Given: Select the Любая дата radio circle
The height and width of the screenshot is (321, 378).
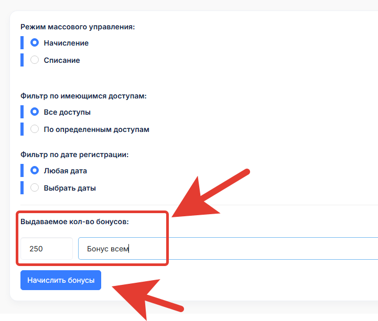Looking at the screenshot, I should tap(35, 171).
